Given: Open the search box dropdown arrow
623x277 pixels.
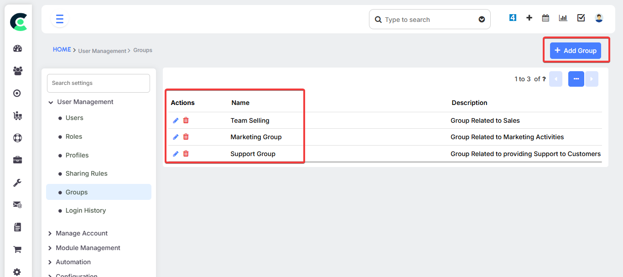Looking at the screenshot, I should (x=482, y=20).
